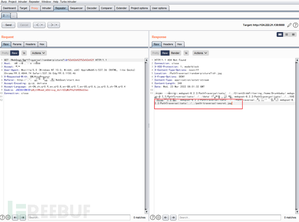Open the Window menu
This screenshot has width=299, height=222.
pyautogui.click(x=46, y=2)
